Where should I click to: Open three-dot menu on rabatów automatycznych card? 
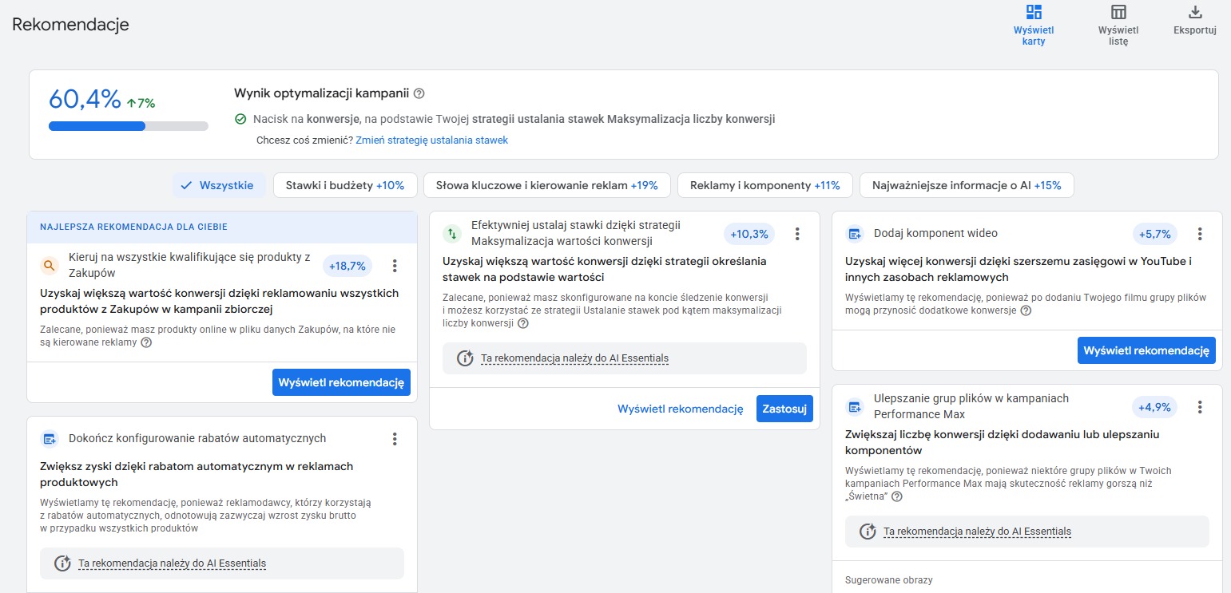click(394, 439)
